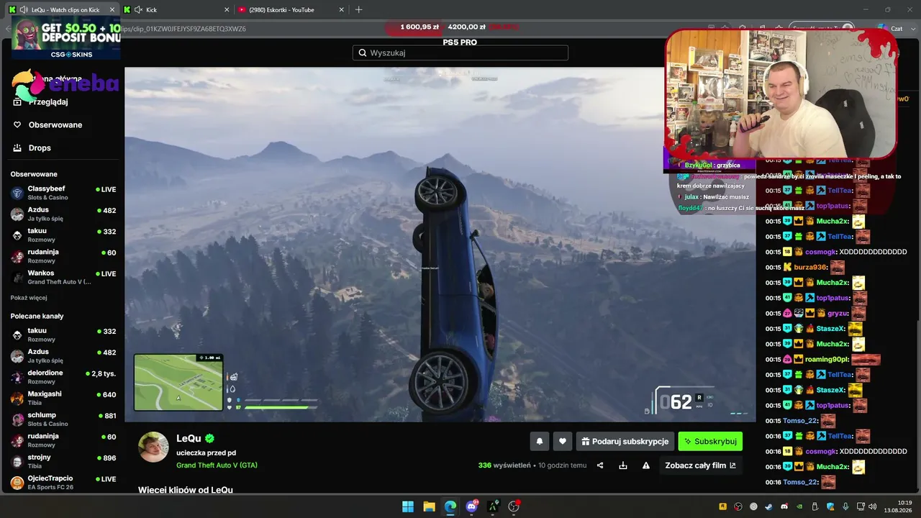
Task: Click the Discord icon in system tray
Action: pyautogui.click(x=784, y=506)
